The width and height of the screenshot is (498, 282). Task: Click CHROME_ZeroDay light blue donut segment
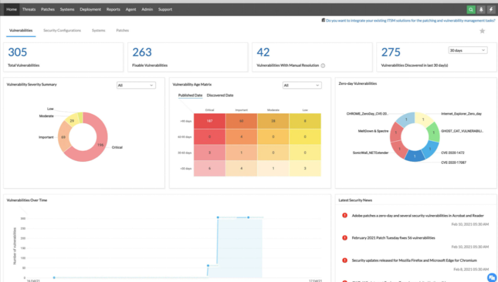406,119
